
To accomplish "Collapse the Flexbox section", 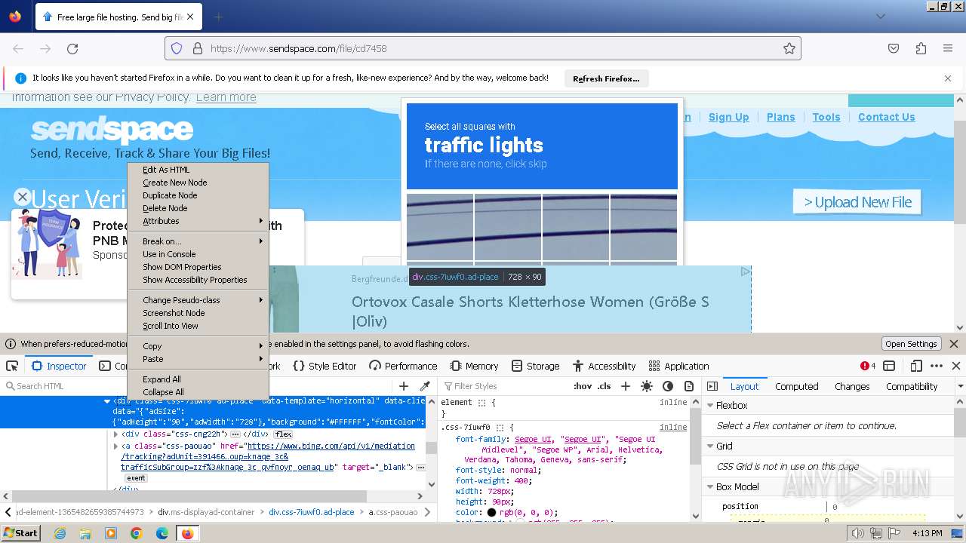I will point(709,405).
